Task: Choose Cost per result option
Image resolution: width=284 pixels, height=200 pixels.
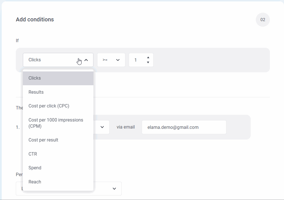Action: pyautogui.click(x=58, y=140)
